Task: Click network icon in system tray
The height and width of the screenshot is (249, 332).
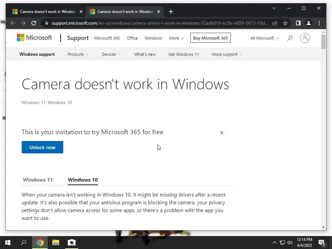Action: [282, 243]
